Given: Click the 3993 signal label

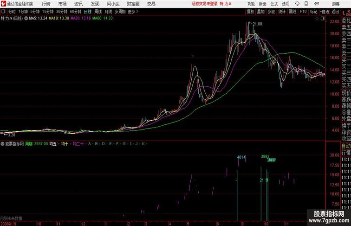Looking at the screenshot, I should click(265, 156).
